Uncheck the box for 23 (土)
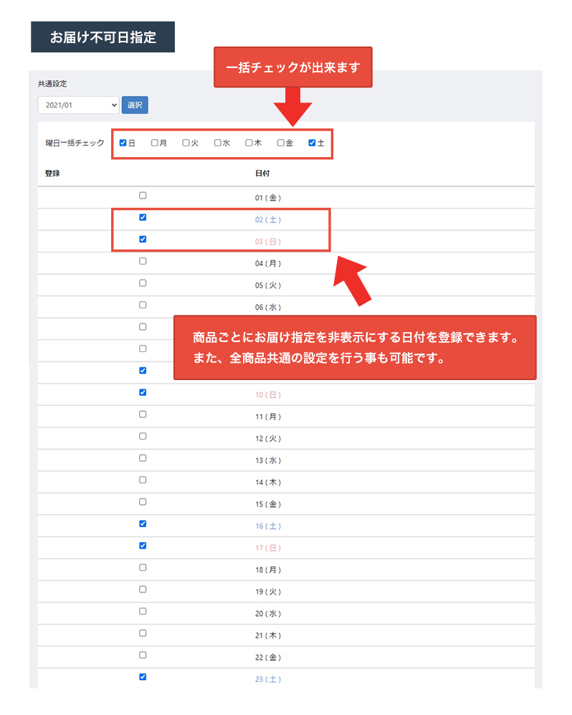The image size is (572, 715). click(x=143, y=677)
